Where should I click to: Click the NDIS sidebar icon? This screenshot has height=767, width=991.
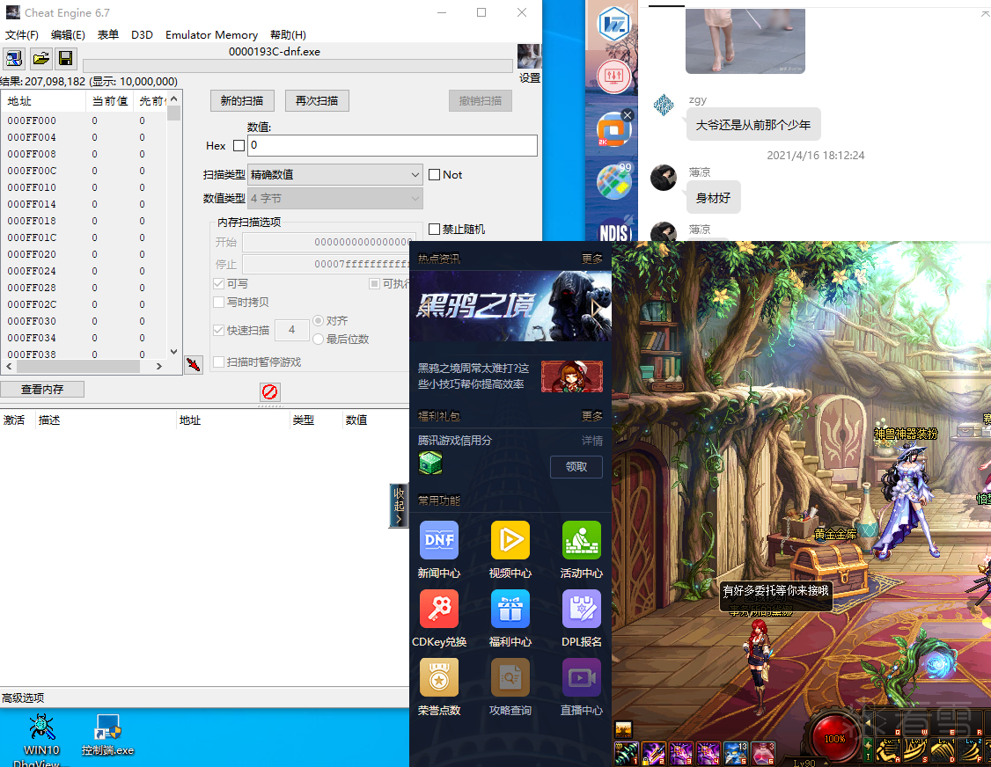614,231
